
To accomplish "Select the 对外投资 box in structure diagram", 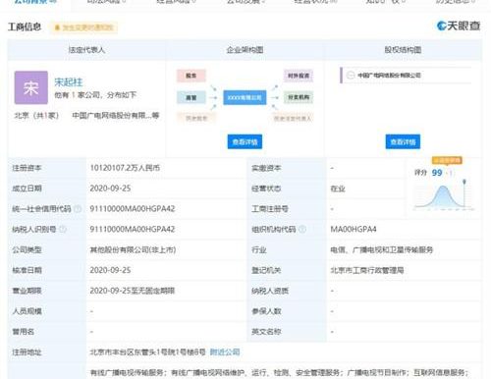I will click(299, 76).
